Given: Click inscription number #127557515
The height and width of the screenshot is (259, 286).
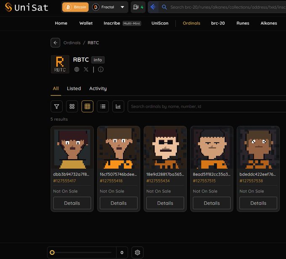Looking at the screenshot, I should click(204, 181).
